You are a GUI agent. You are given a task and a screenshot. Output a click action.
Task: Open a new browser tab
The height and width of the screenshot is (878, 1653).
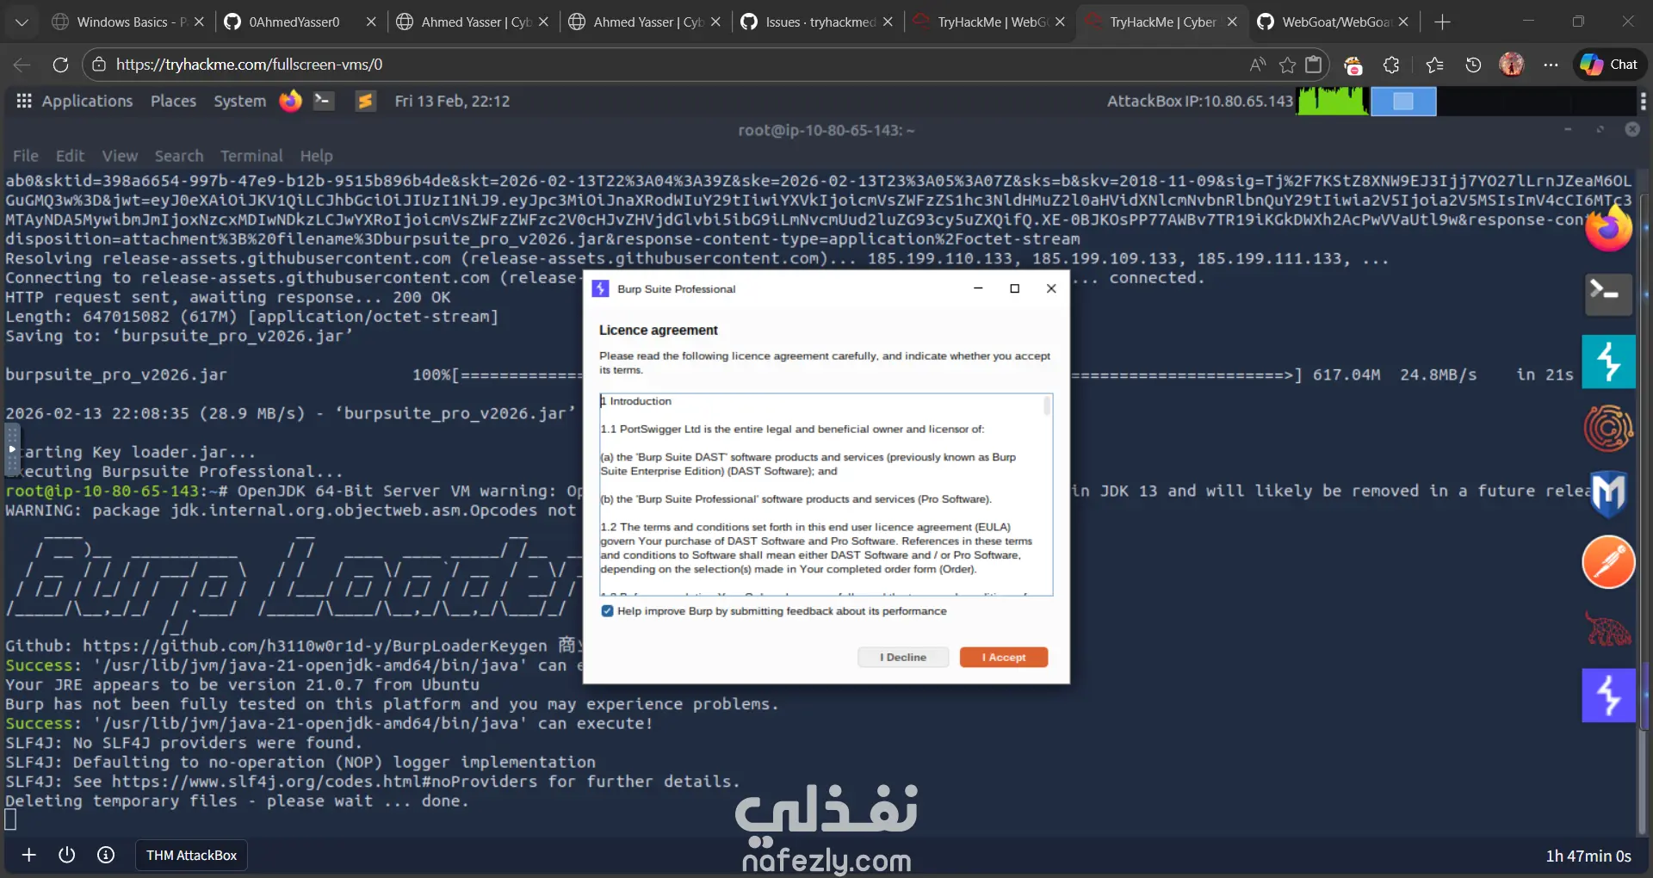(x=1443, y=22)
